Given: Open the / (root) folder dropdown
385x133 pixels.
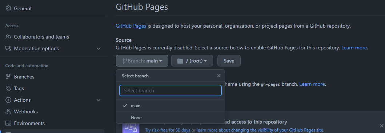Looking at the screenshot, I should (x=192, y=61).
